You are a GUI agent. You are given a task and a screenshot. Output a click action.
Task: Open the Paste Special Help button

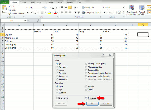point(103,55)
